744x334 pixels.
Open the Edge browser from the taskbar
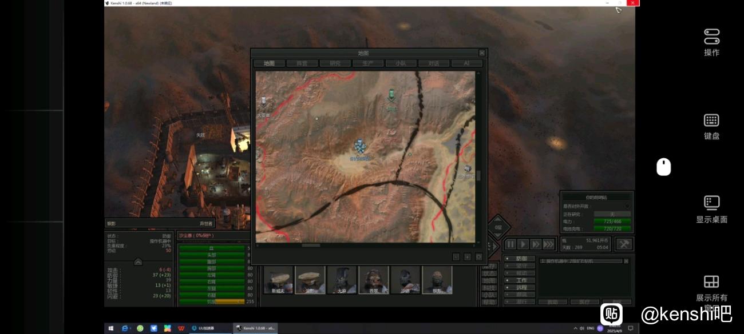(125, 328)
